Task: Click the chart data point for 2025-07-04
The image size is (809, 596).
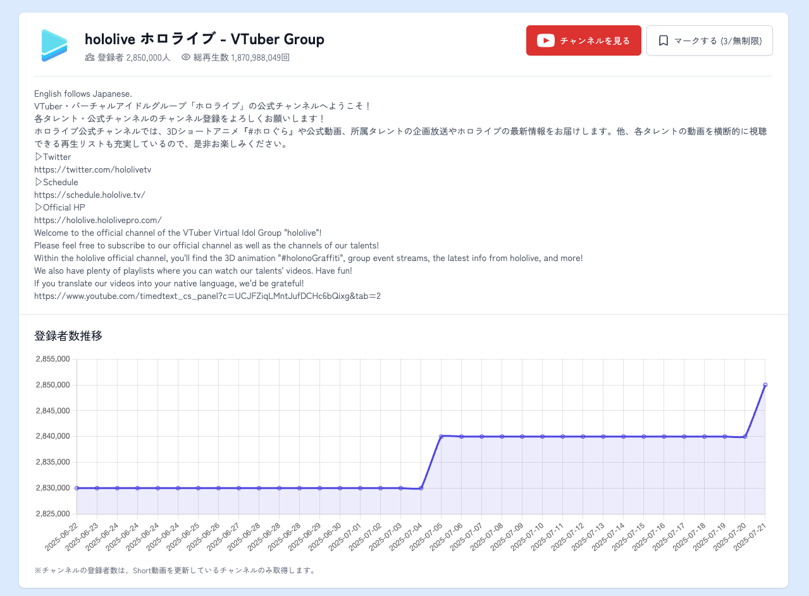Action: pyautogui.click(x=421, y=488)
